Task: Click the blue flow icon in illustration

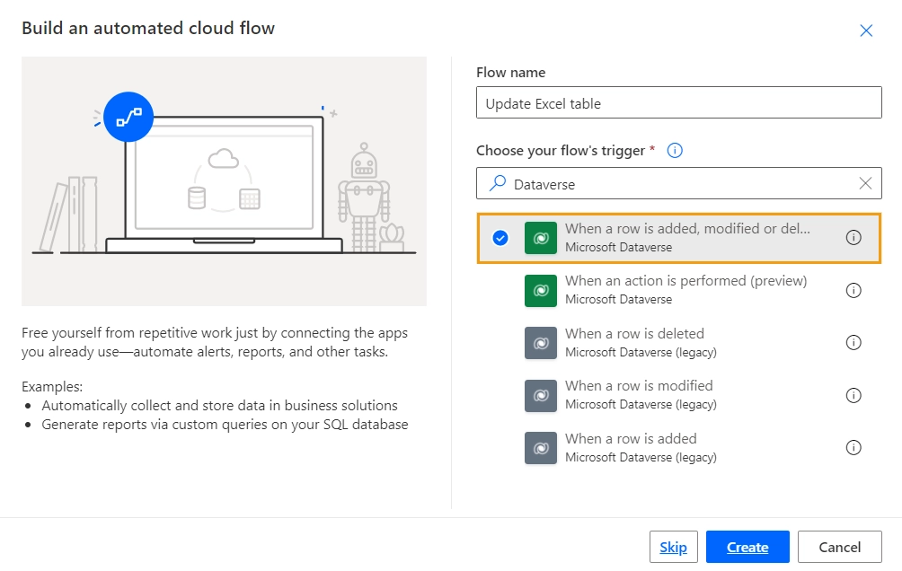Action: tap(128, 118)
